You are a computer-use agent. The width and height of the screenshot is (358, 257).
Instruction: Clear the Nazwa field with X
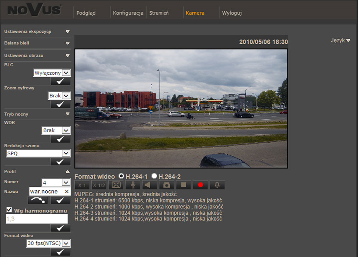[67, 191]
